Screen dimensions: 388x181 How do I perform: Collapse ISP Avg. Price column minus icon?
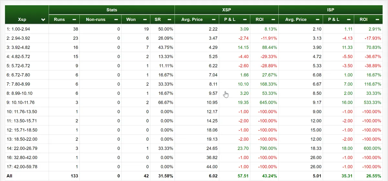point(318,20)
